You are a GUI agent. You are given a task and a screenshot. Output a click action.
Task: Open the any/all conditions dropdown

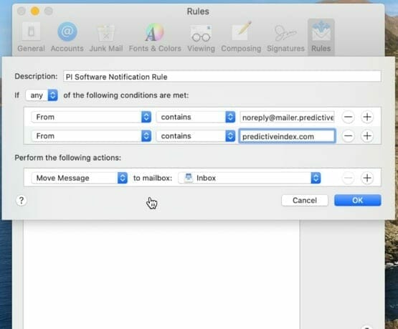click(42, 95)
